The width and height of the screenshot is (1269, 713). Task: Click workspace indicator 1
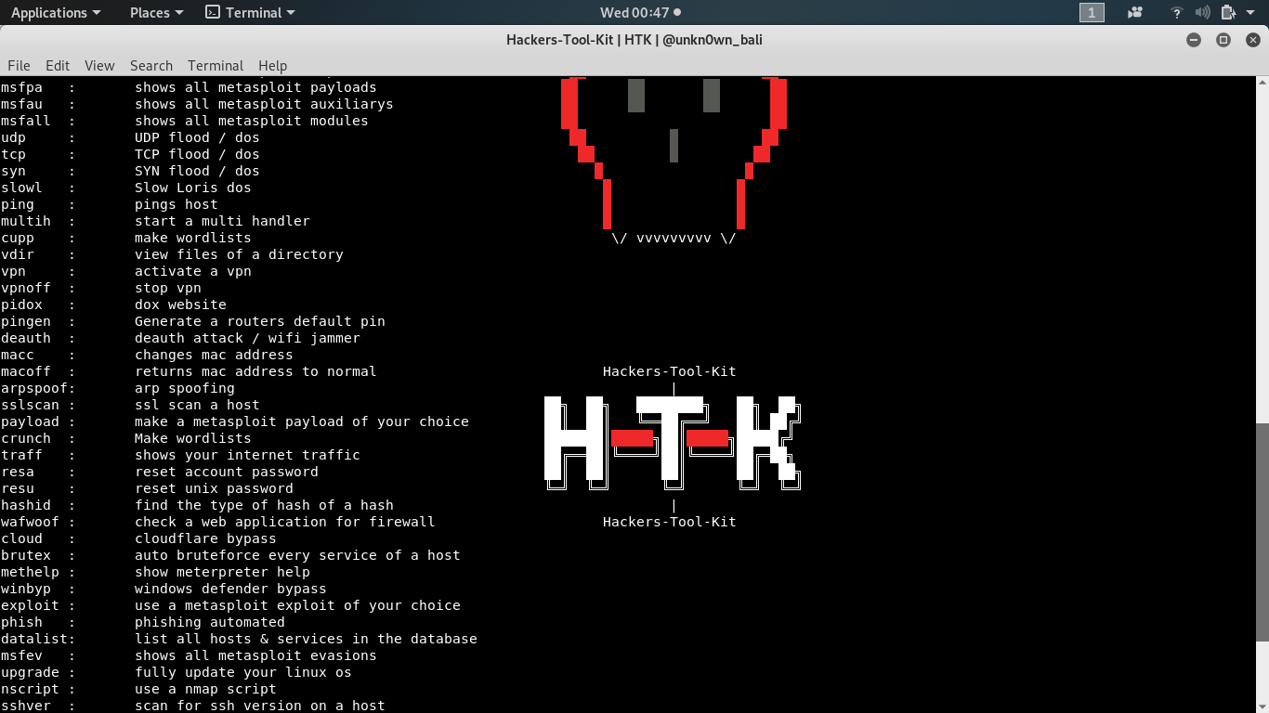[1092, 12]
